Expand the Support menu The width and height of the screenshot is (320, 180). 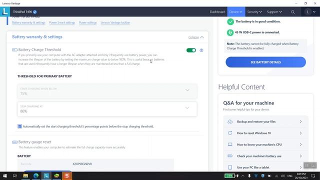tap(274, 12)
